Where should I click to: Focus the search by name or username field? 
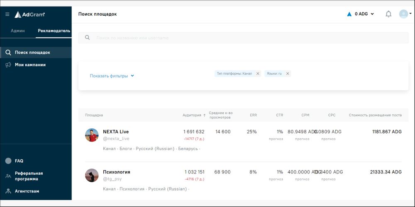point(243,38)
